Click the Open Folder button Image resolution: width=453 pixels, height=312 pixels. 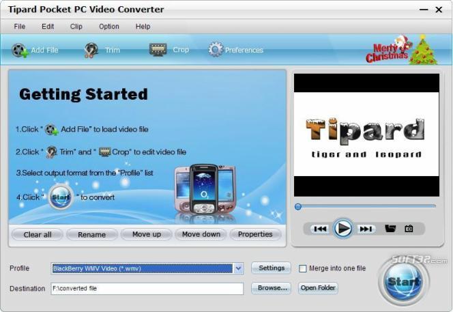tap(318, 288)
